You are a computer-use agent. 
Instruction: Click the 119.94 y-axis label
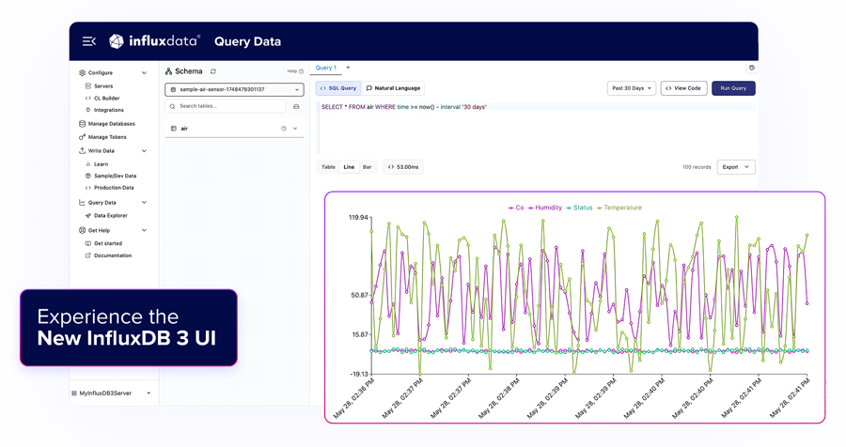(x=358, y=217)
